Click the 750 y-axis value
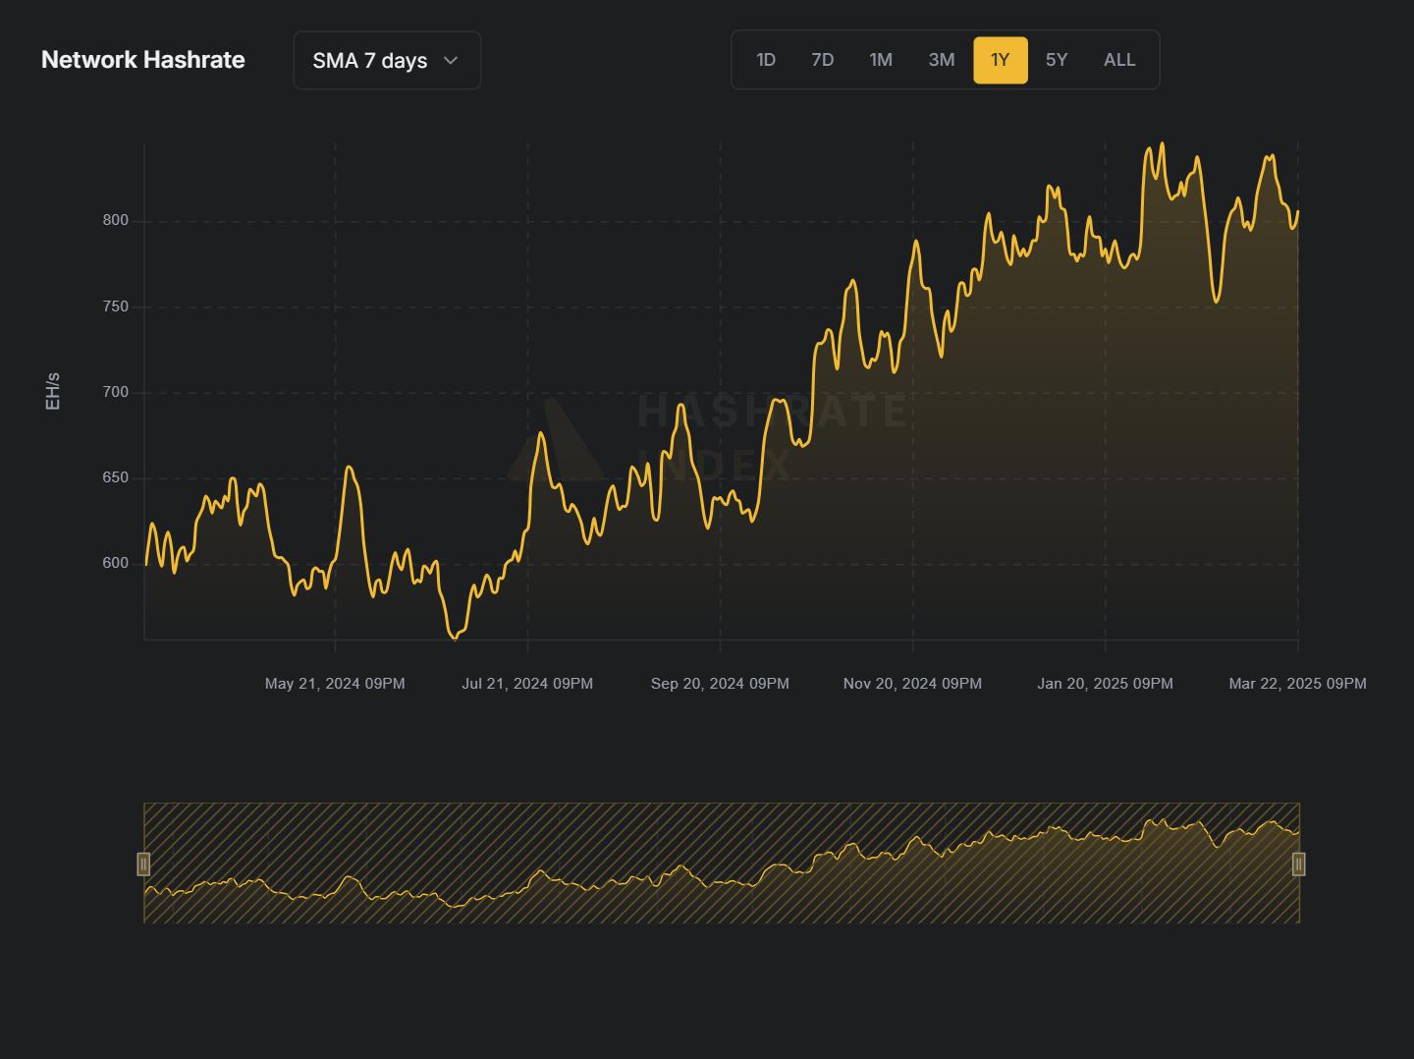Viewport: 1414px width, 1059px height. (116, 307)
